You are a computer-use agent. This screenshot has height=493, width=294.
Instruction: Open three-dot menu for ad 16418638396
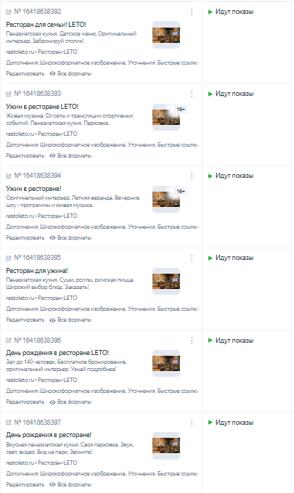[192, 341]
